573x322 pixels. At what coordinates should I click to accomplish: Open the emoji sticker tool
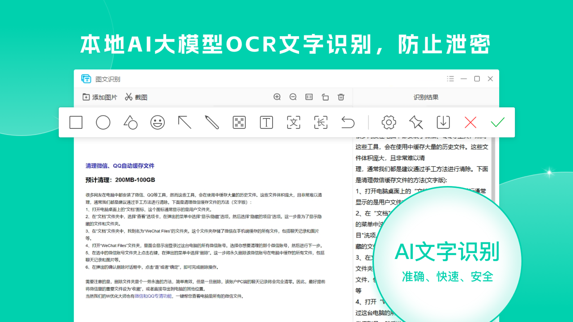[x=158, y=122]
